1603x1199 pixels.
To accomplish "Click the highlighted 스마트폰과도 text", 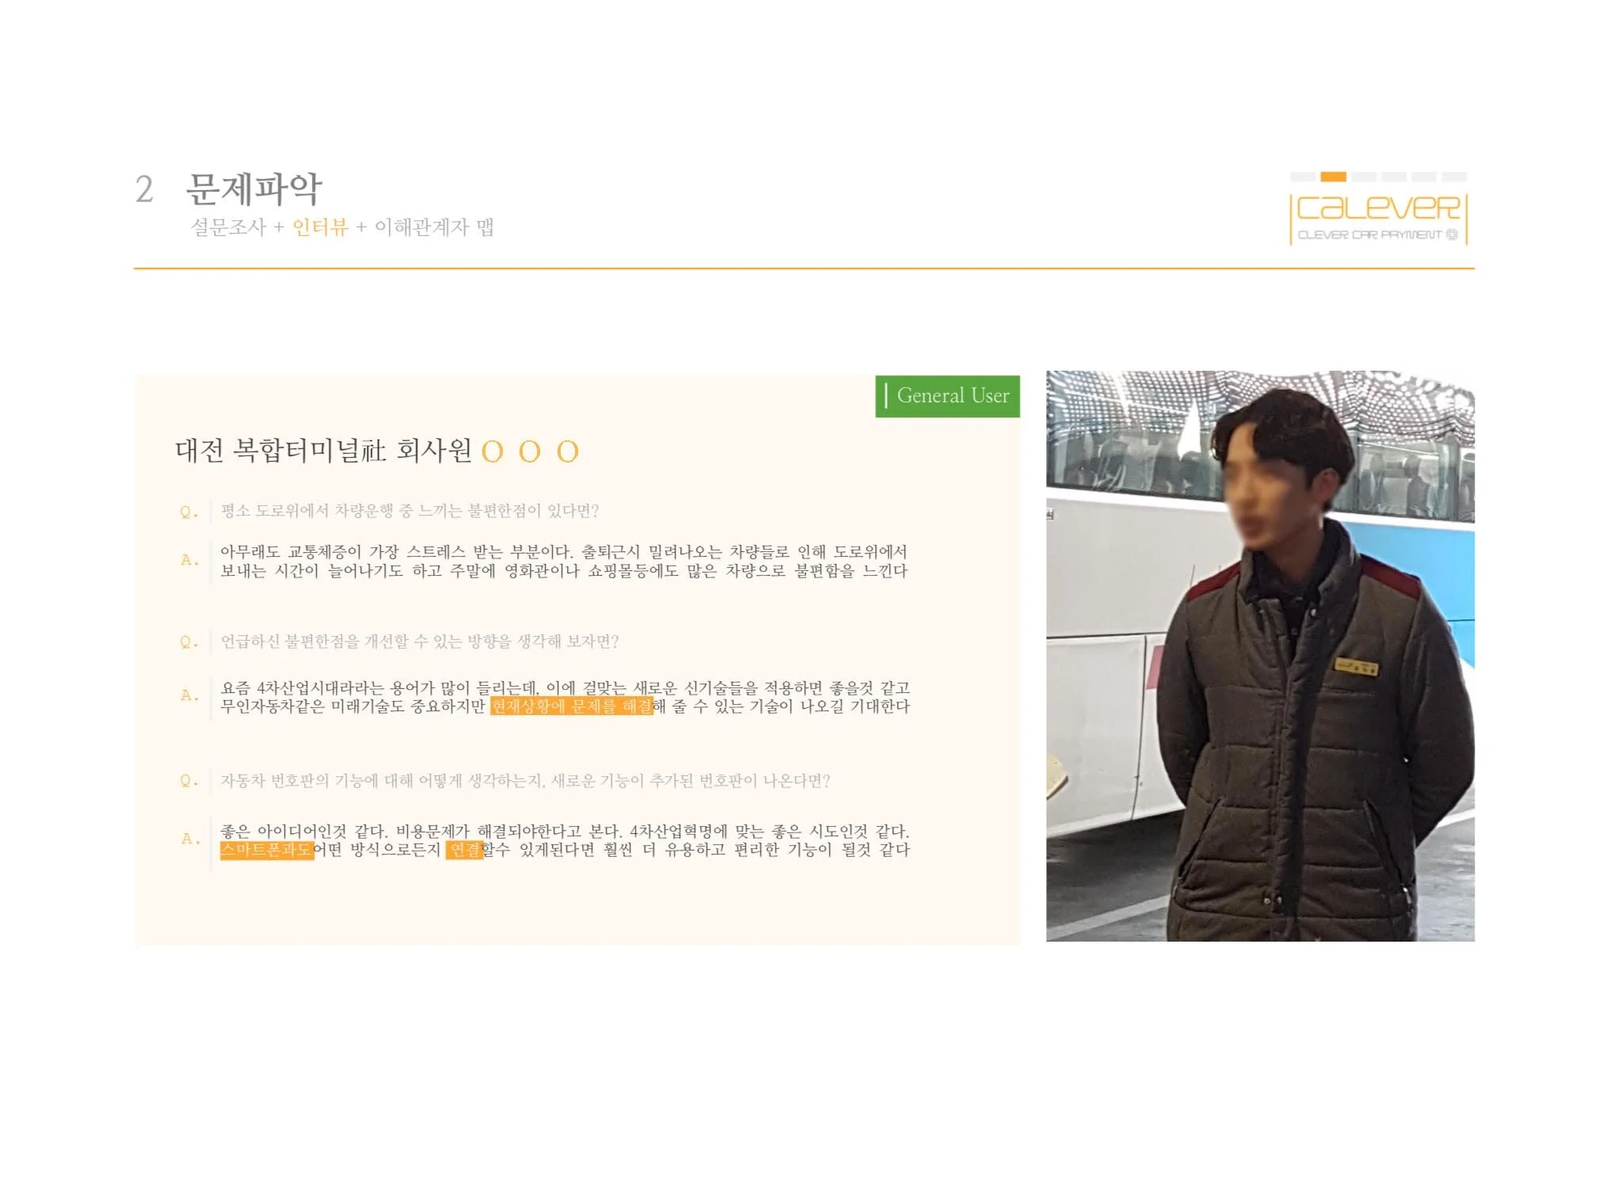I will pos(267,850).
